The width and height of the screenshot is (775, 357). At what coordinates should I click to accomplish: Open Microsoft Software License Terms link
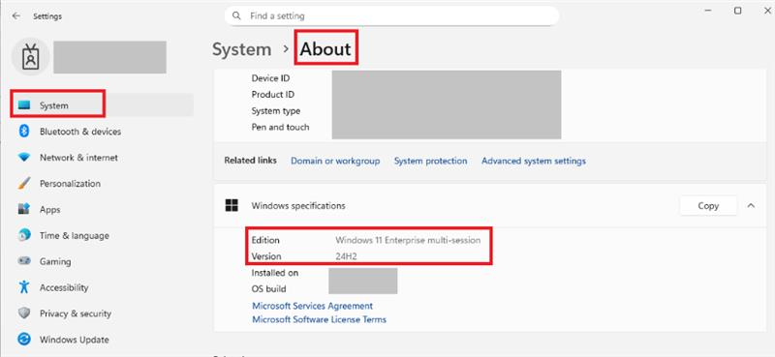coord(320,319)
